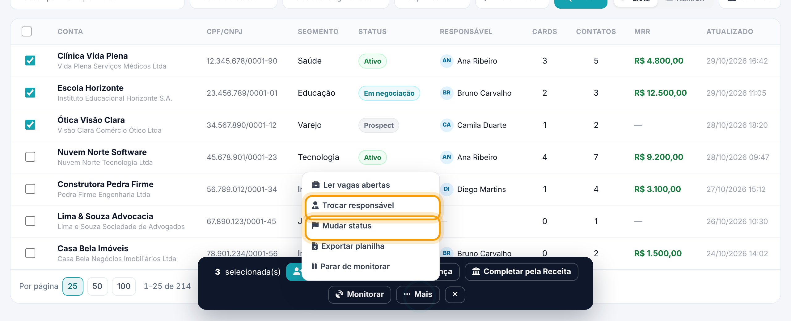Set 50 items per page
The height and width of the screenshot is (321, 791).
(x=97, y=286)
